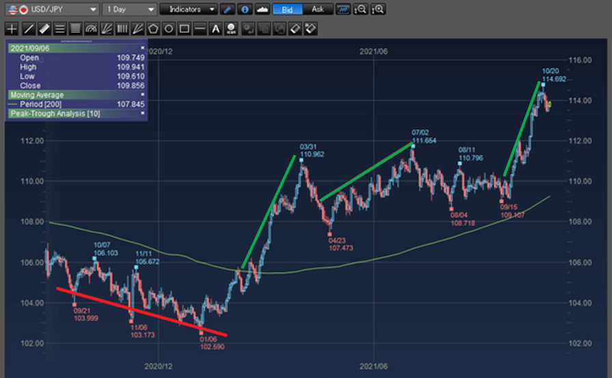Pick the pentagon shape drawing tool
The height and width of the screenshot is (378, 612).
coord(154,29)
